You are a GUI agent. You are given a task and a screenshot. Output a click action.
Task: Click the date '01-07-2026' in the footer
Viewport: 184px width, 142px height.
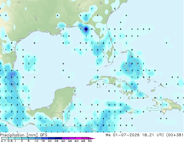(x=126, y=135)
